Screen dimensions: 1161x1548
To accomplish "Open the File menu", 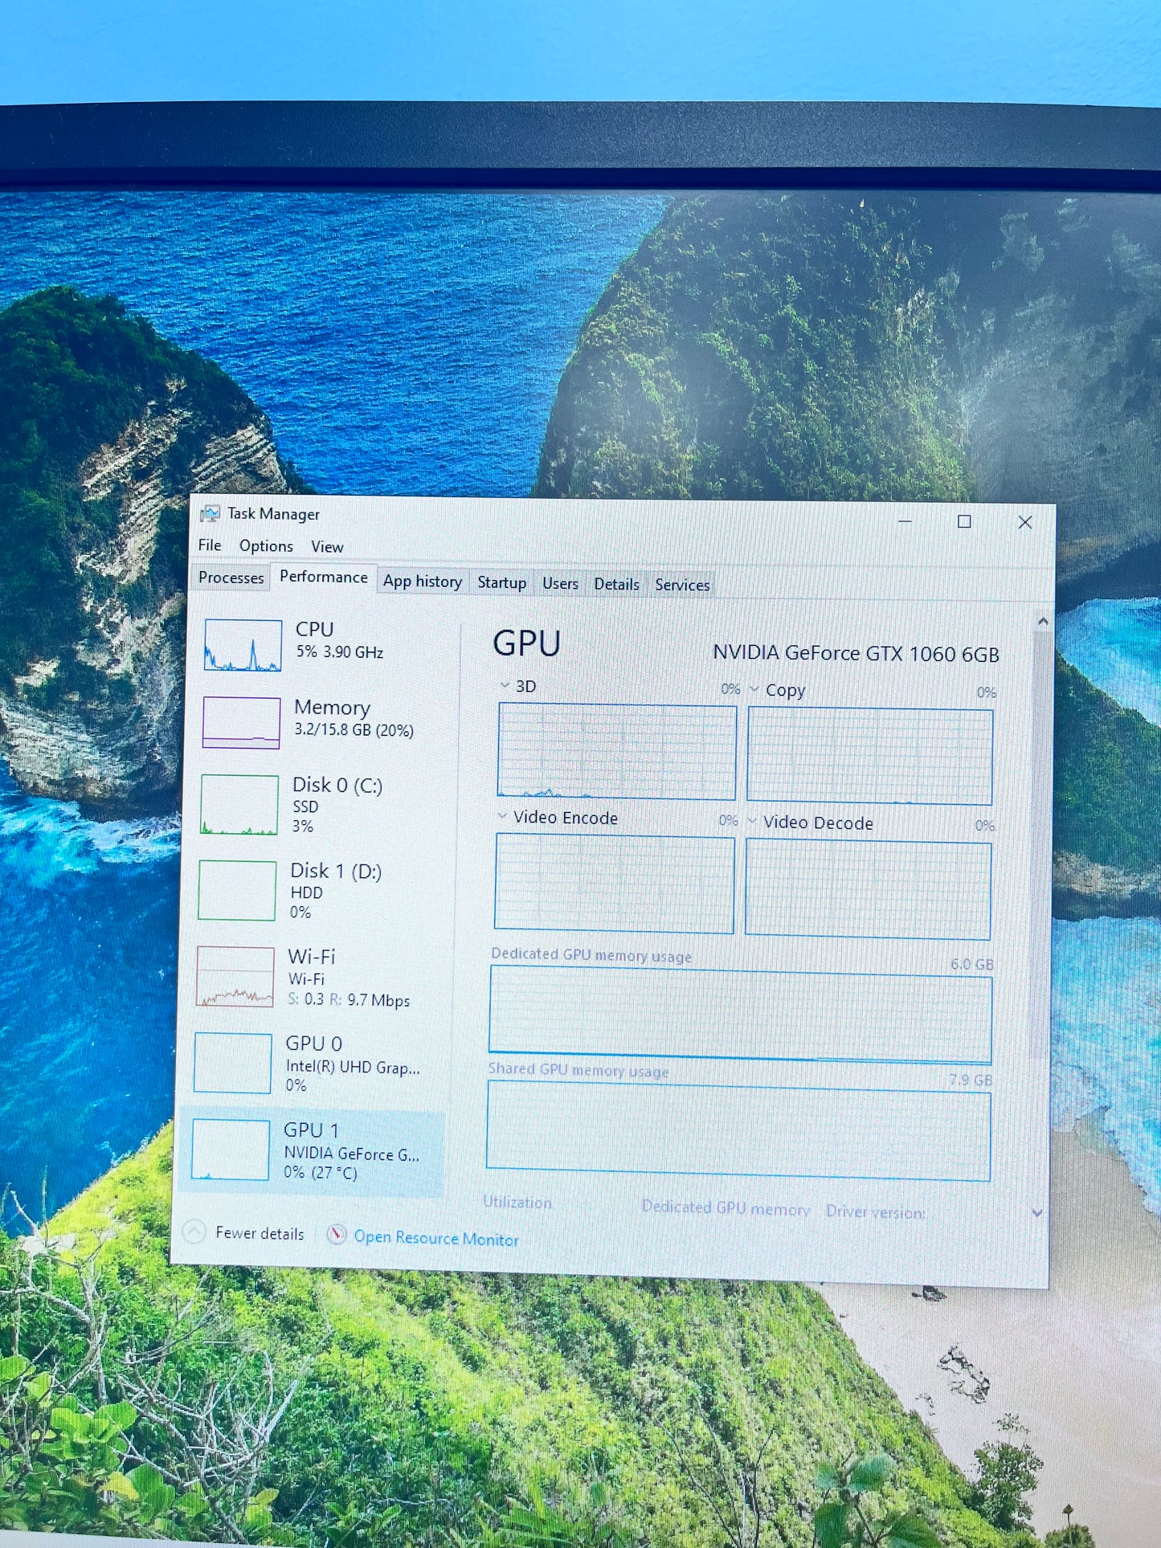I will pos(210,545).
